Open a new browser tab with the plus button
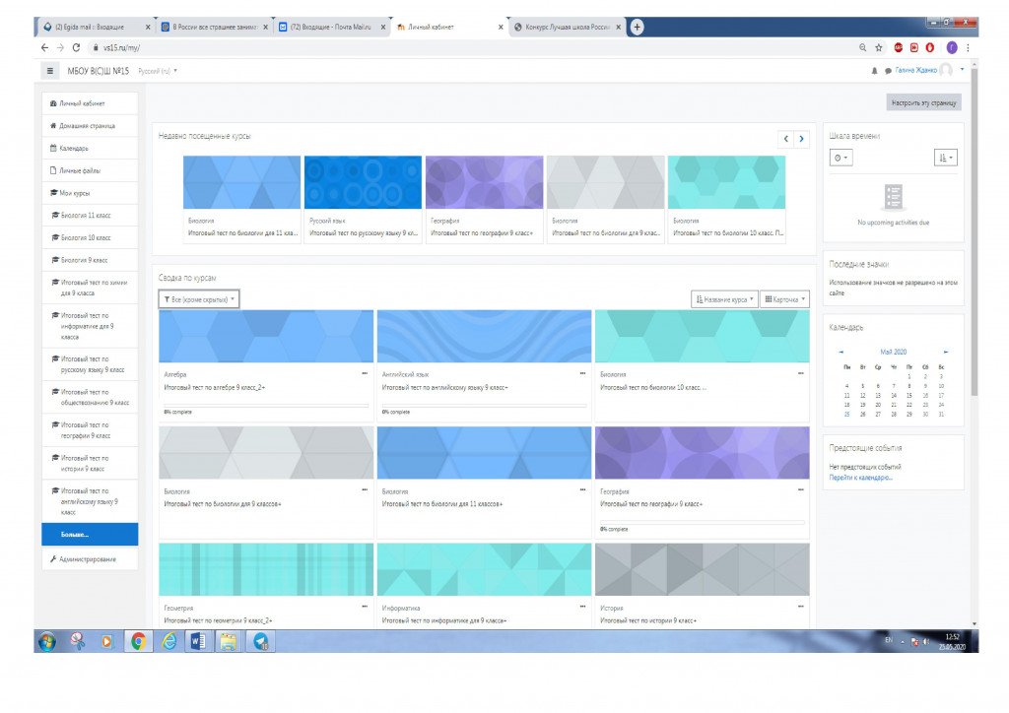The width and height of the screenshot is (1009, 713). [x=637, y=27]
